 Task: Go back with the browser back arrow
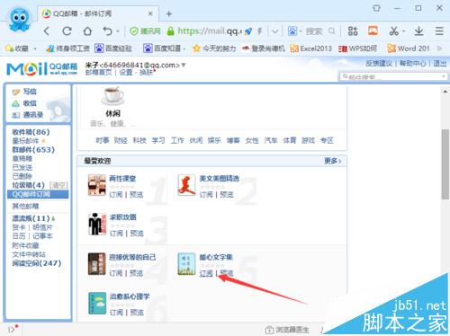coord(47,31)
